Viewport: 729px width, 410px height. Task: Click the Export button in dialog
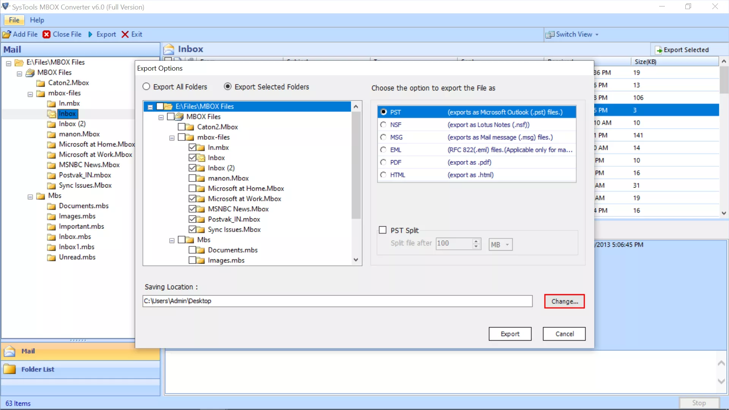[x=510, y=334]
